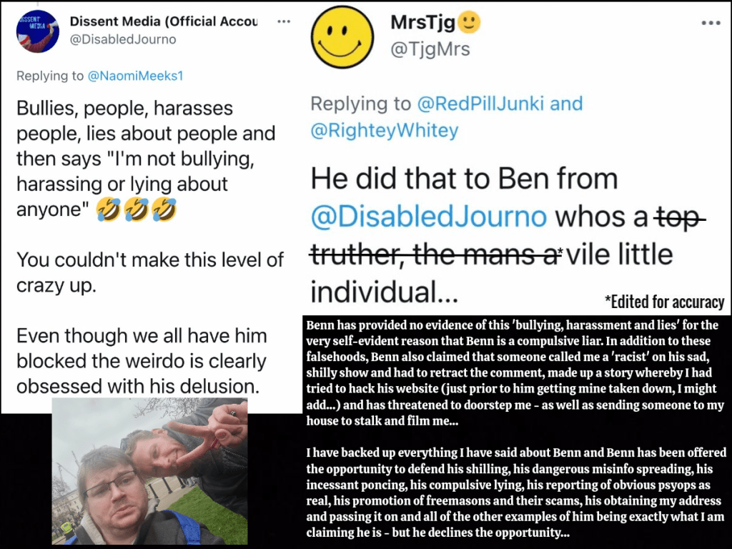Click the first laughing emoji after "anyone"

coord(109,209)
